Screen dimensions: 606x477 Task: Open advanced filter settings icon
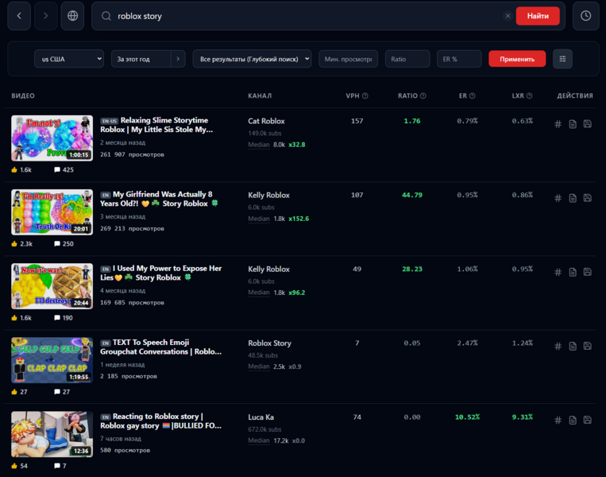tap(563, 59)
